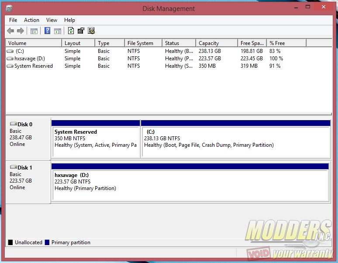Click the Primary partition legend label
This screenshot has width=338, height=263.
71,242
